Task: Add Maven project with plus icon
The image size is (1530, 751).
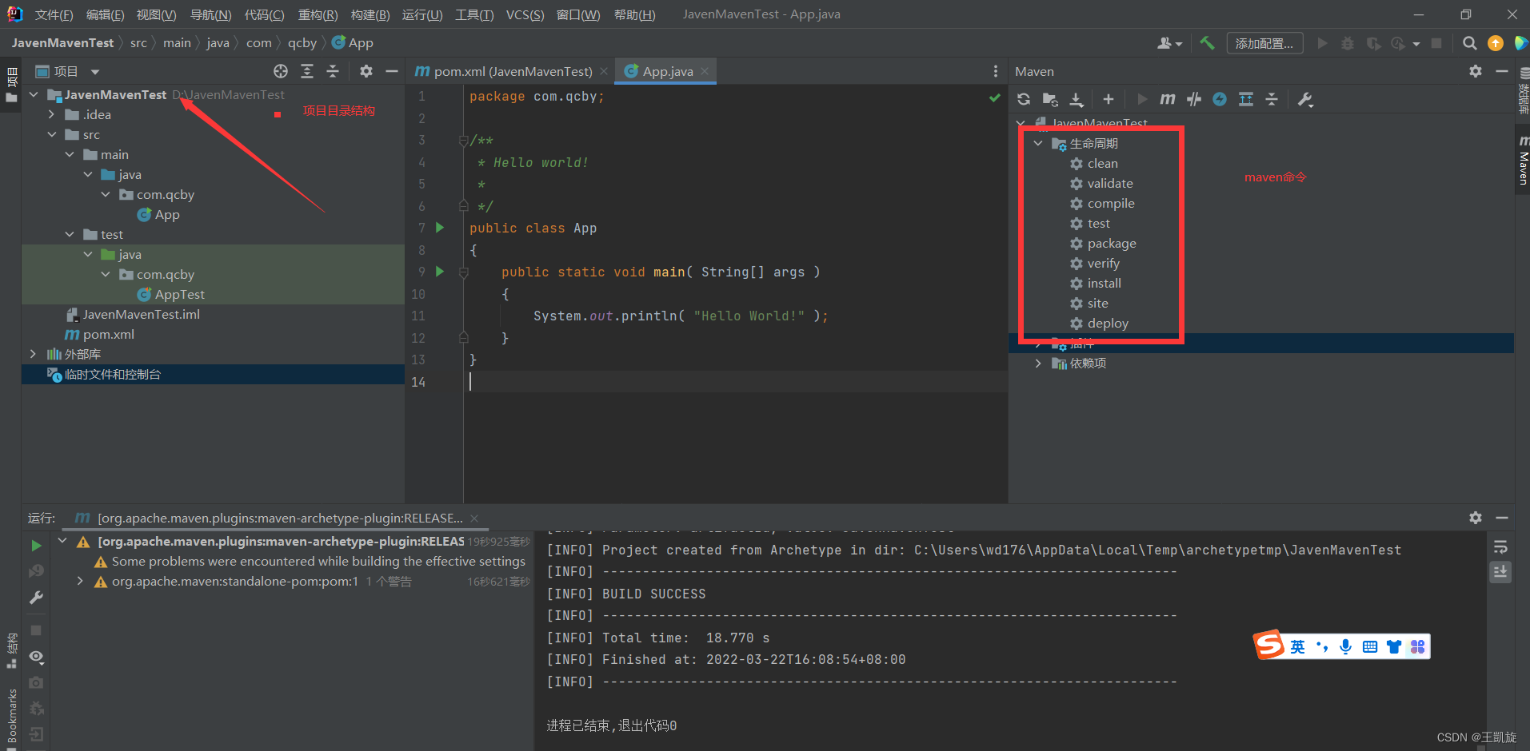Action: (x=1108, y=99)
